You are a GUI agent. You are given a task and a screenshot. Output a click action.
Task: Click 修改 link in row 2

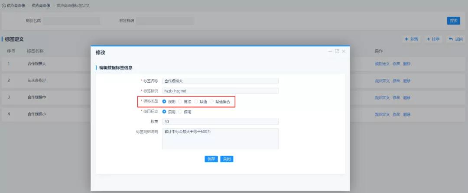click(x=396, y=81)
